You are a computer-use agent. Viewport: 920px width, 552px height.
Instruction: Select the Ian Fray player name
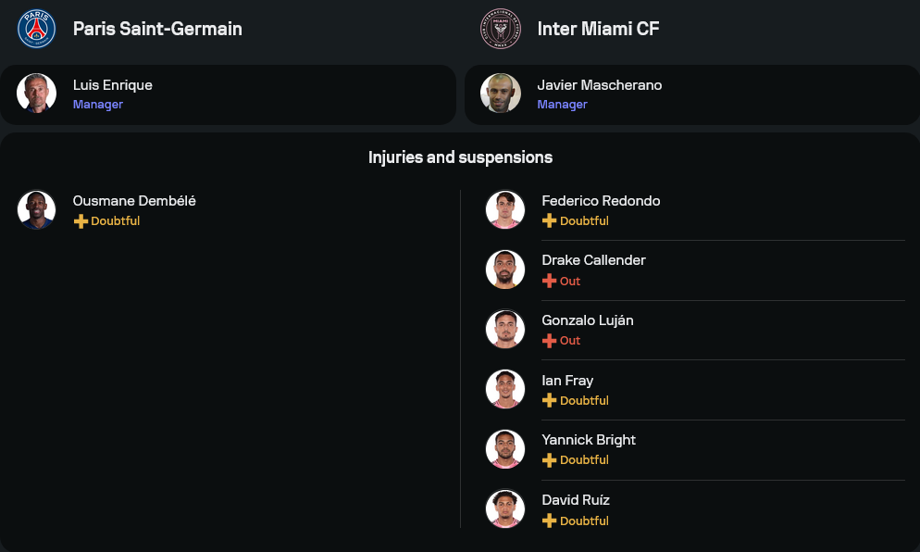567,381
